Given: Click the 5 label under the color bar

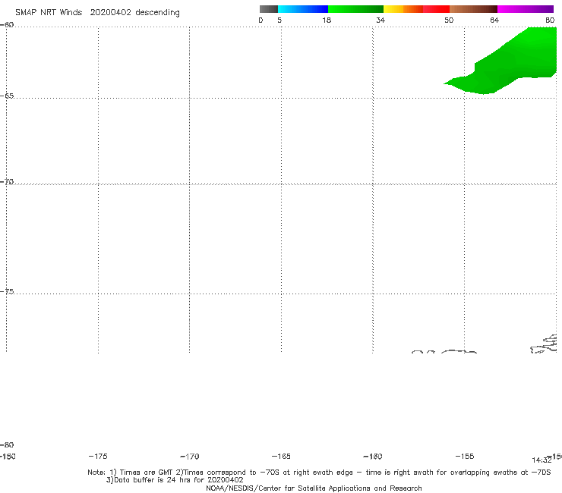Looking at the screenshot, I should (x=279, y=20).
